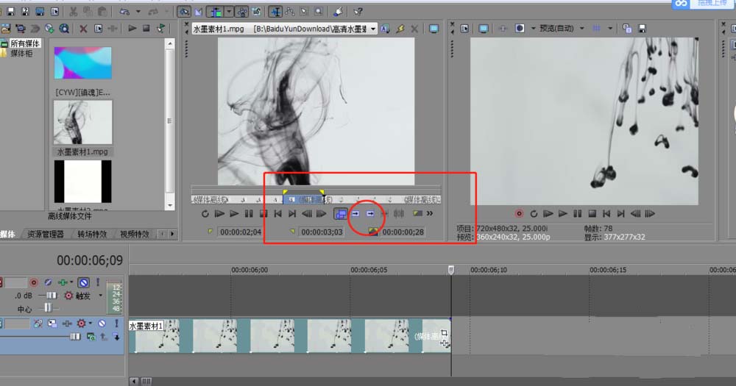Screen dimensions: 736x386
Task: Click lightning icon in trimmer toolbar
Action: pos(400,29)
